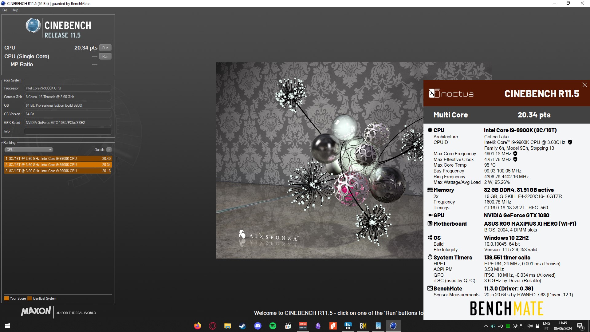Click the ASUS ROG MAXIMUS XI HERO text
The image size is (590, 332).
[x=530, y=223]
